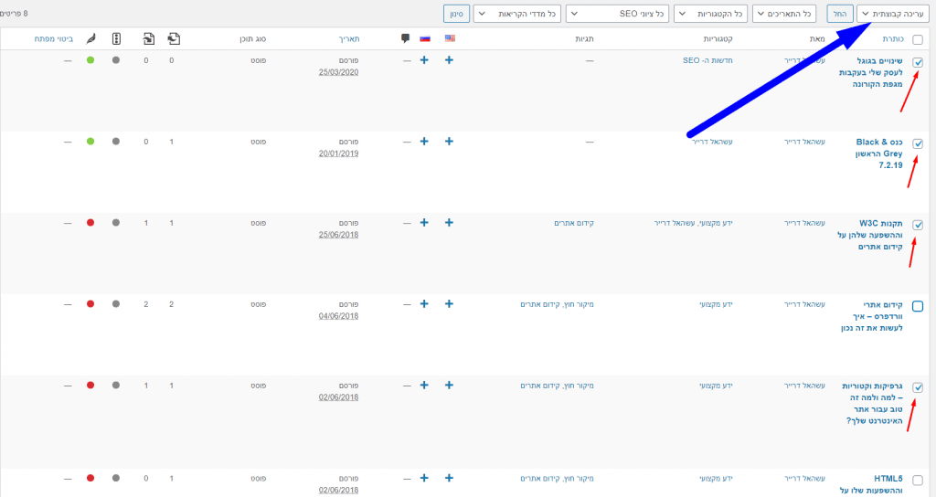Click category עשהאל דרייר in Black & Grey row
Image resolution: width=936 pixels, height=497 pixels.
click(712, 142)
